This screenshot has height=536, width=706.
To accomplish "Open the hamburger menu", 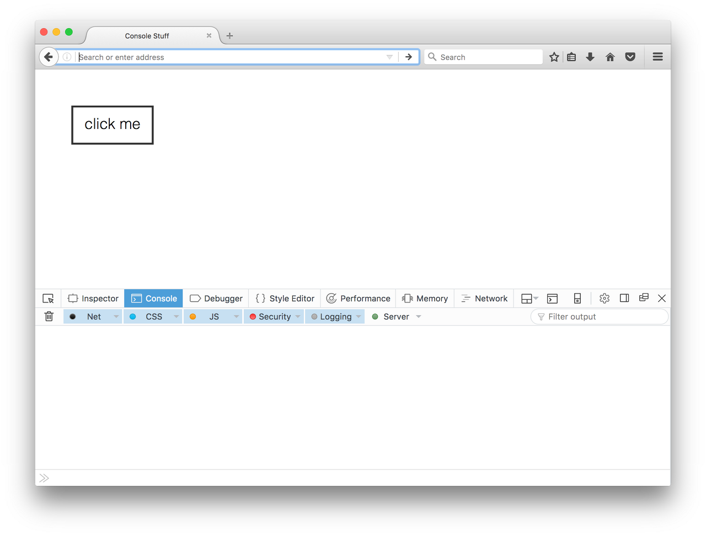I will point(657,57).
